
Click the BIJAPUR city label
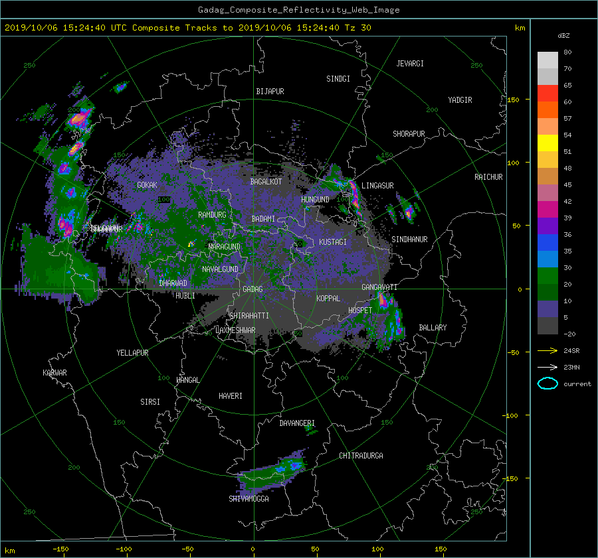[x=270, y=92]
